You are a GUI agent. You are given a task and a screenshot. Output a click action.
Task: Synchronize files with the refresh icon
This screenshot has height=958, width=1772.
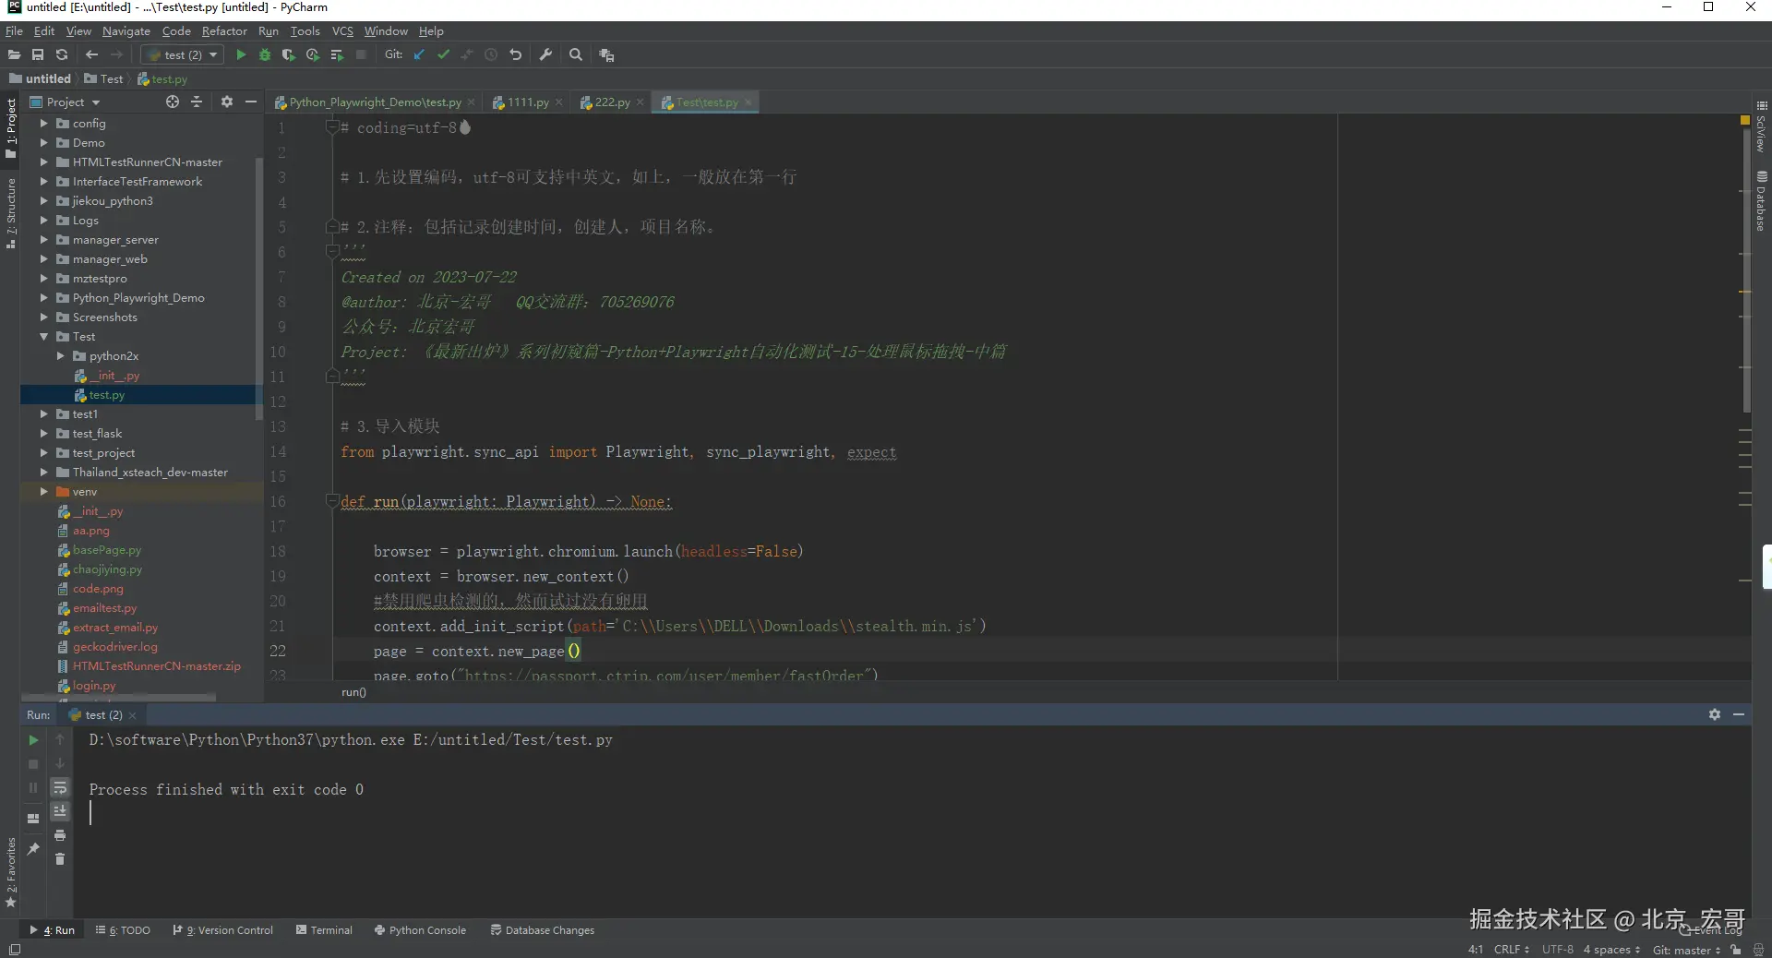click(62, 55)
